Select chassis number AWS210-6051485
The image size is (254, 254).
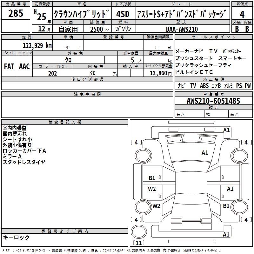tap(213, 101)
